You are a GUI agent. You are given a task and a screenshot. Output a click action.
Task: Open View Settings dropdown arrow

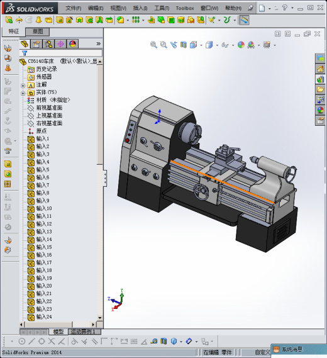click(275, 45)
